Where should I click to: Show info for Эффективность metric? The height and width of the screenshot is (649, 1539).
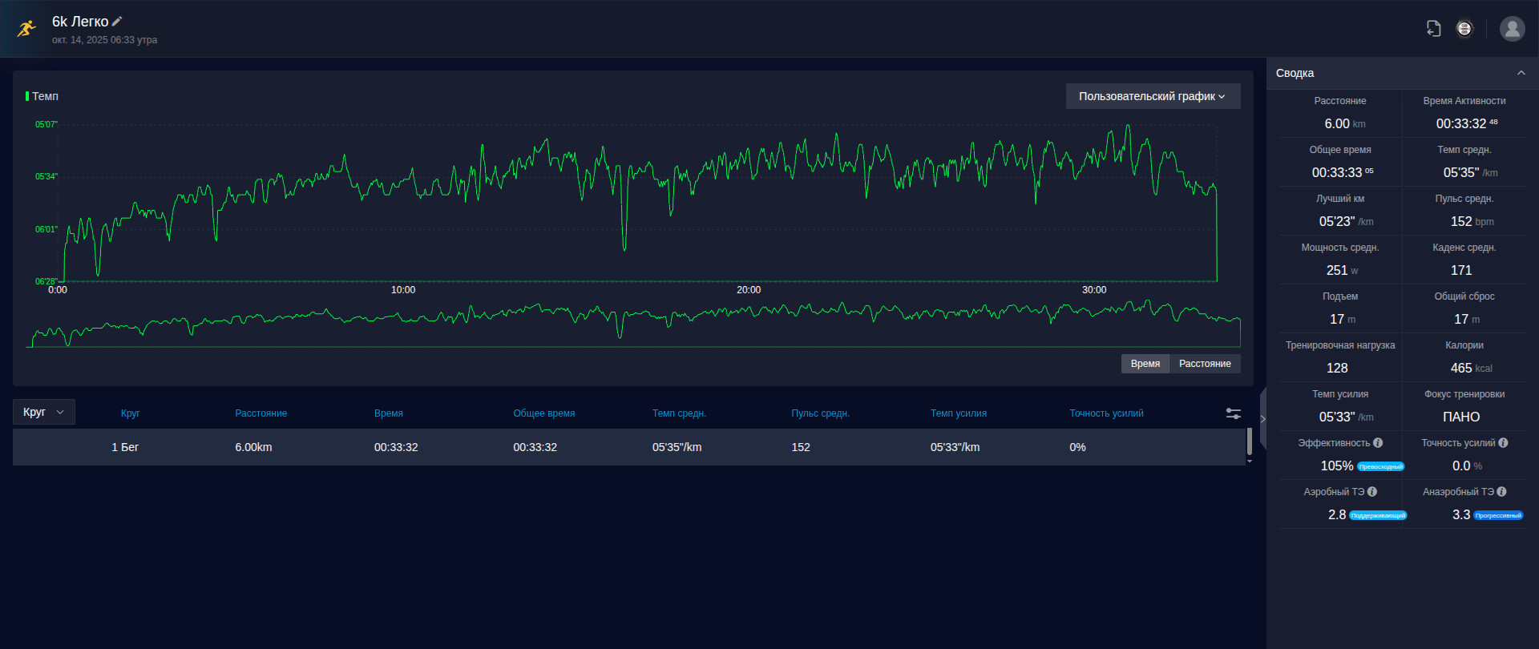(x=1378, y=443)
